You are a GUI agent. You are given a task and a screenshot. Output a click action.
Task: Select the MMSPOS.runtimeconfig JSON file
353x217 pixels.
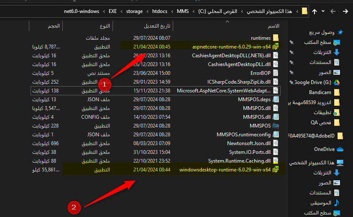coord(243,135)
